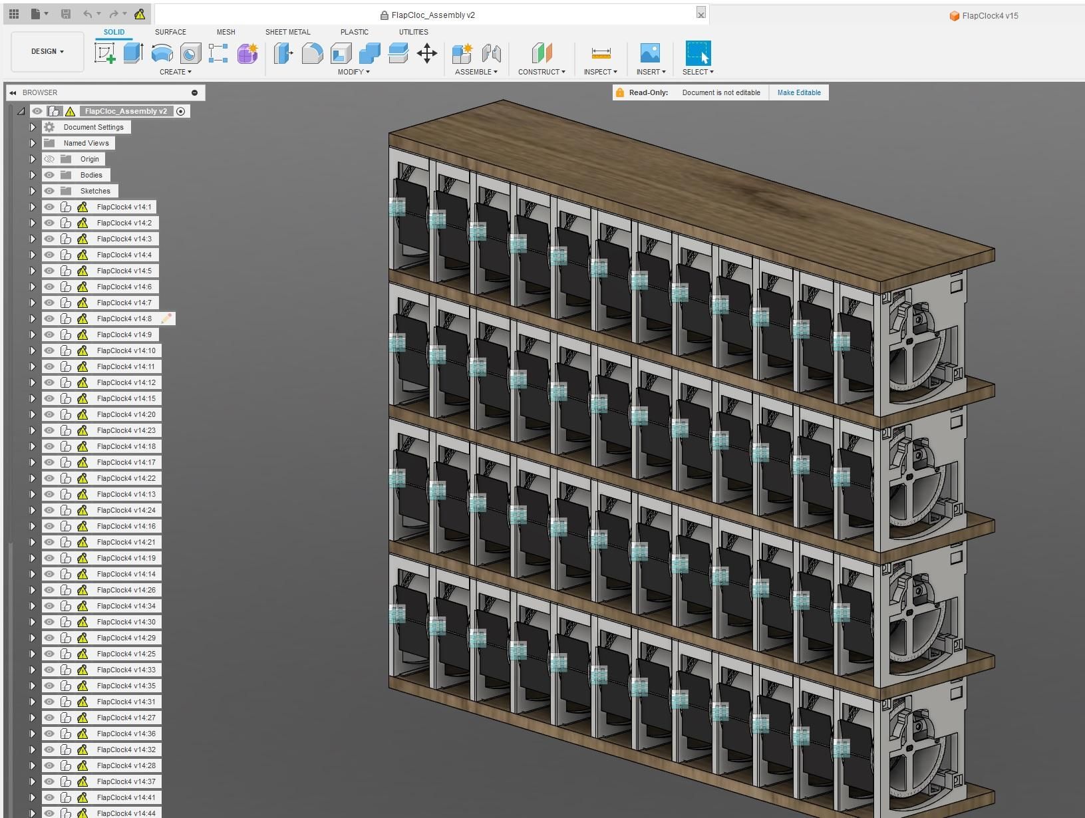Click the Joint tool icon

(490, 53)
